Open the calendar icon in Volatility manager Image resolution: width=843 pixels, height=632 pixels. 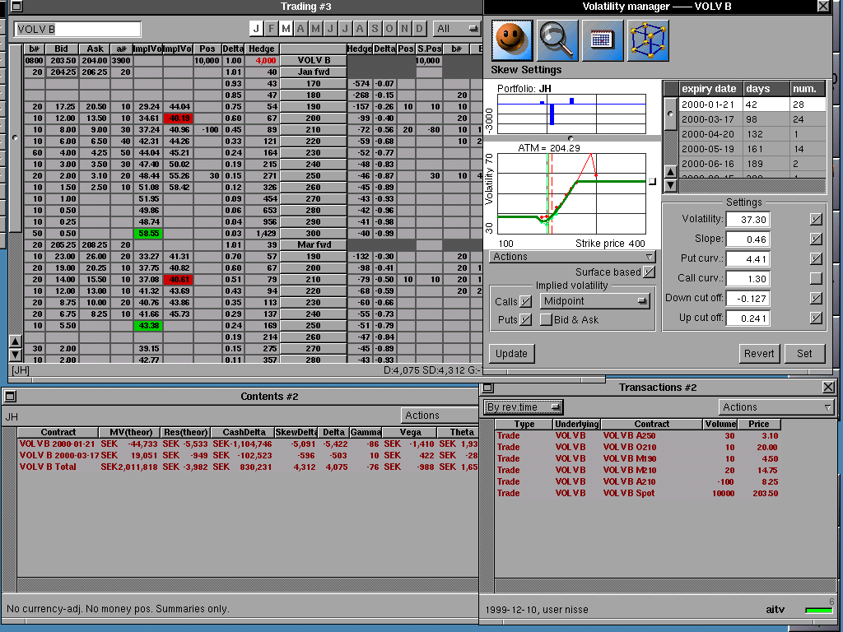point(603,40)
